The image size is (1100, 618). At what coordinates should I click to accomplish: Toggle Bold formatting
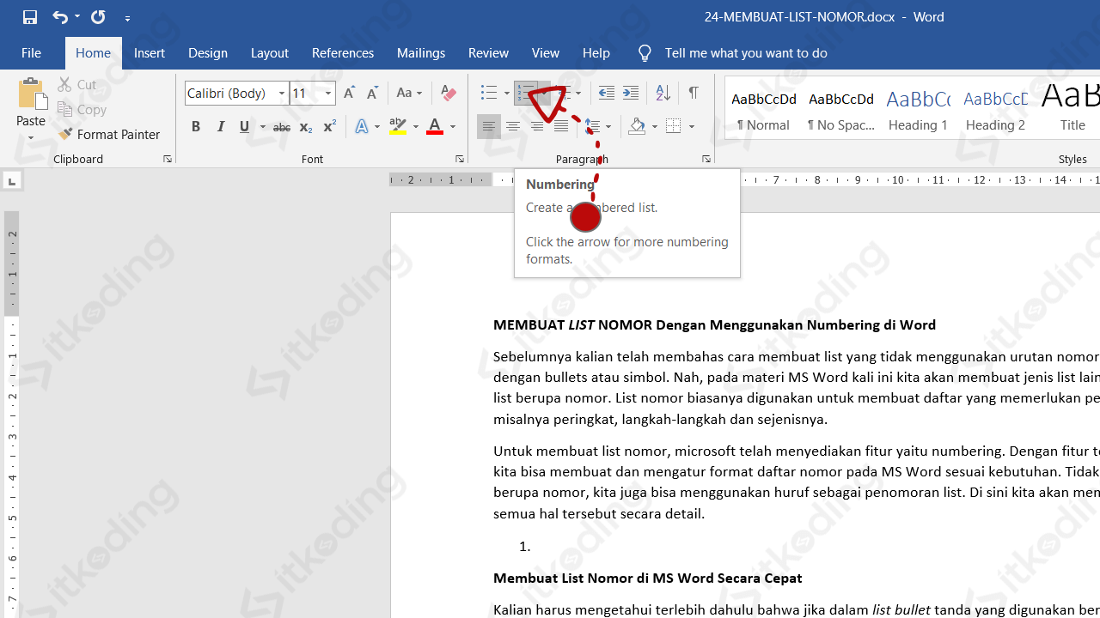coord(196,126)
